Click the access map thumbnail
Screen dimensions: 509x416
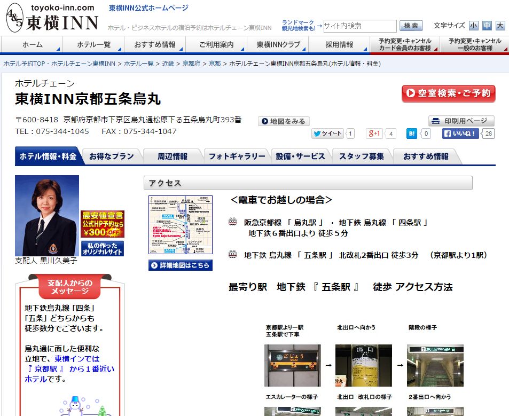181,224
